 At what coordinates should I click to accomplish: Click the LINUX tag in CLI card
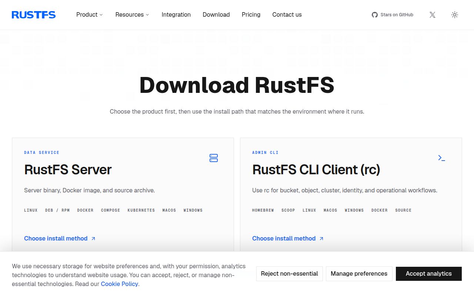click(310, 210)
